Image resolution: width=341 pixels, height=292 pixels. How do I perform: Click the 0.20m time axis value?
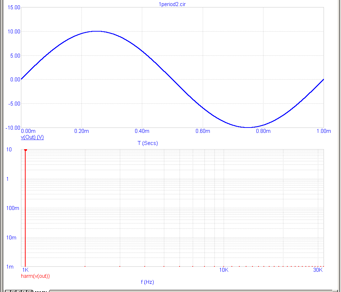click(x=81, y=131)
